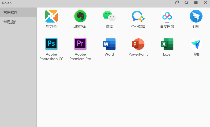The image size is (210, 127).
Task: Open the Adobe Photoshop CC Ps icon
Action: coord(51,43)
